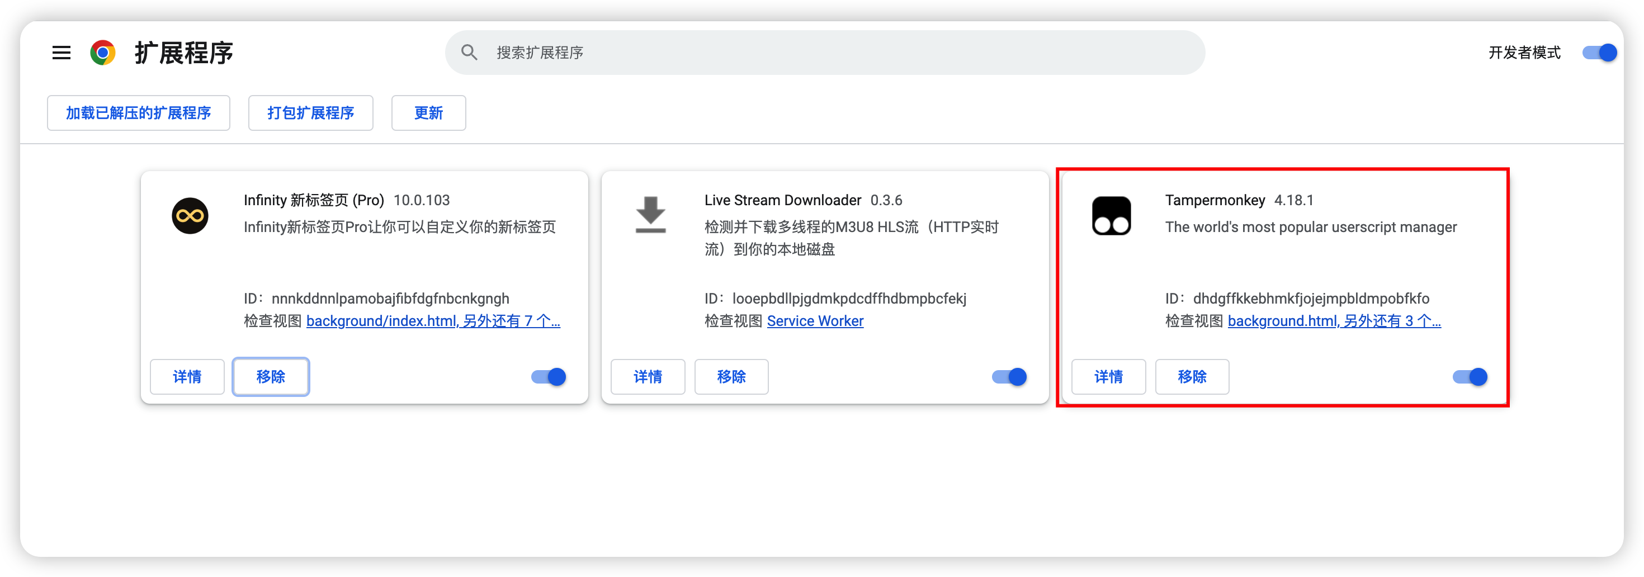The width and height of the screenshot is (1644, 577).
Task: Click ID dhdgffkkebhmkfjojejmpbldmpobfkfo text
Action: (x=1311, y=299)
